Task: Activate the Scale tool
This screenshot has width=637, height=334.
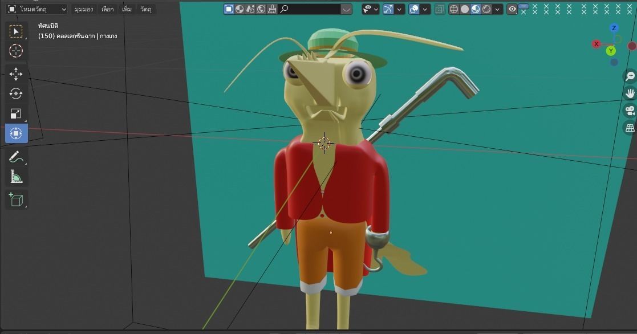Action: point(16,113)
